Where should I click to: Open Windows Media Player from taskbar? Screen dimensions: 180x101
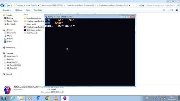click(30, 98)
